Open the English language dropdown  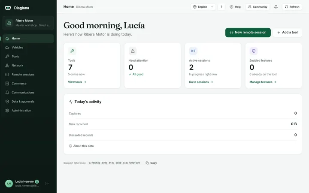(203, 7)
